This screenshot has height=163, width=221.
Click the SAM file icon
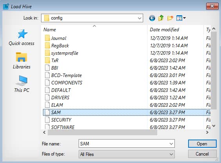[47, 113]
